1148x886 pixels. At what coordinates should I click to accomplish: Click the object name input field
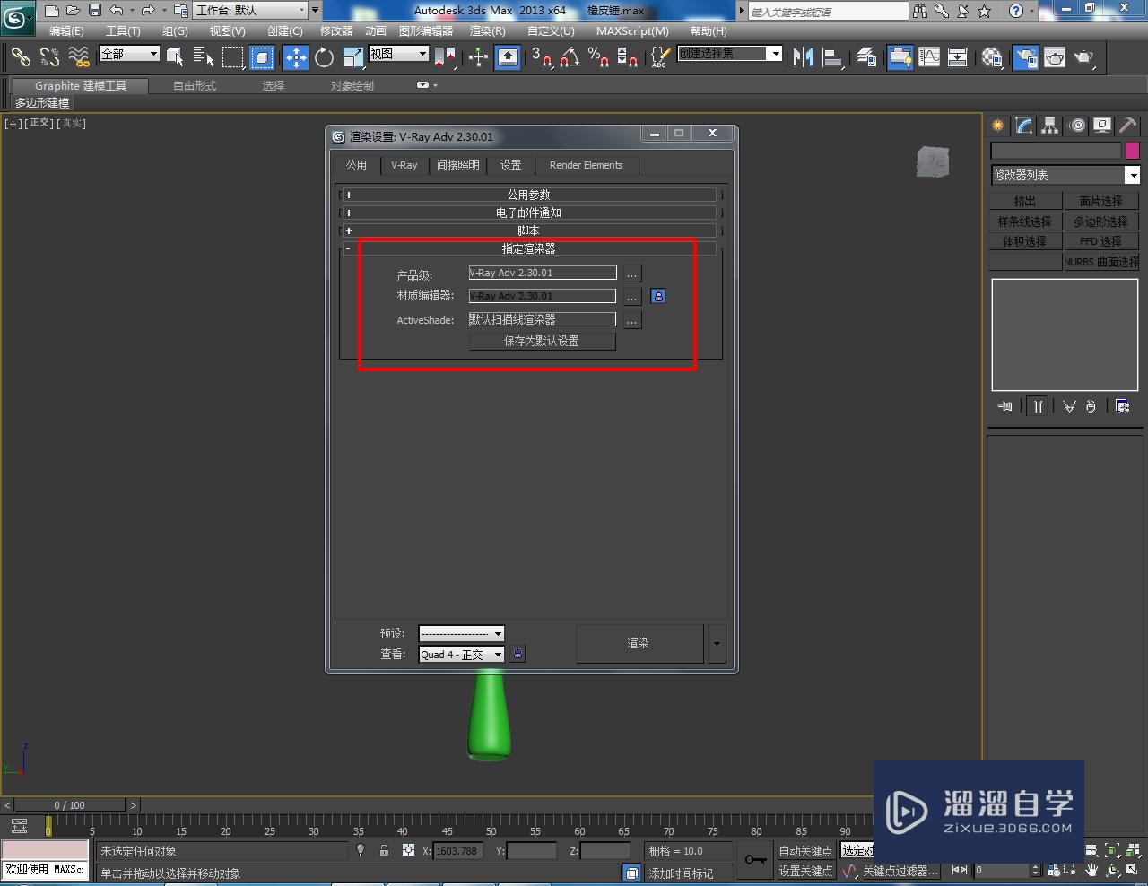tap(1056, 151)
